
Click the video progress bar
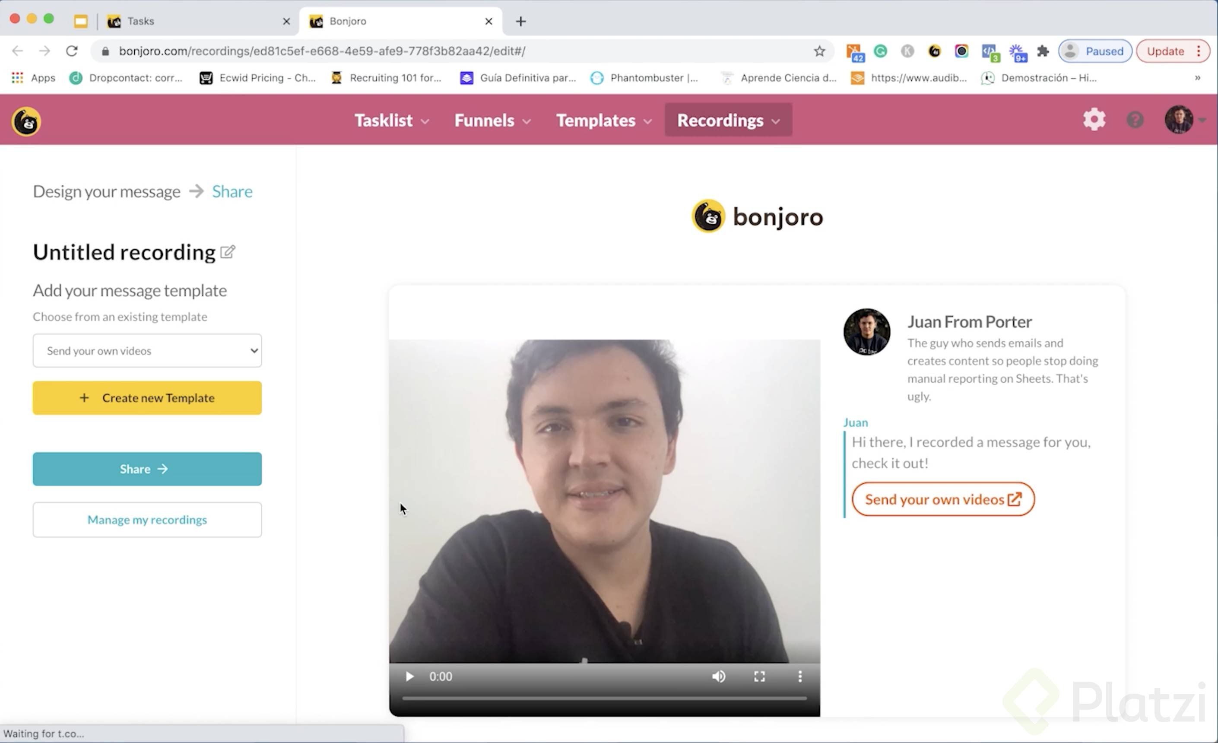(x=605, y=699)
